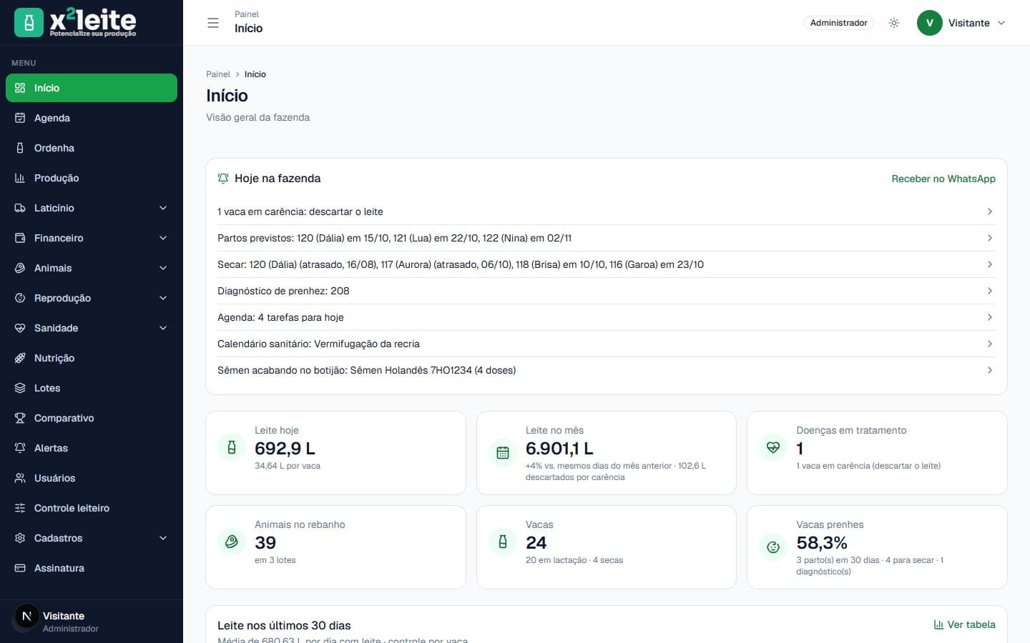This screenshot has height=643, width=1030.
Task: Click the Animais no rebanho card icon
Action: click(x=232, y=542)
